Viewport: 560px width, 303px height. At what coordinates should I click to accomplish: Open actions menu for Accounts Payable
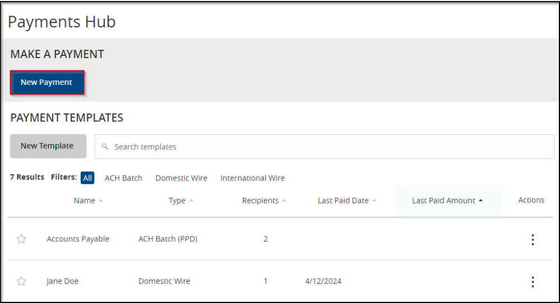point(532,240)
